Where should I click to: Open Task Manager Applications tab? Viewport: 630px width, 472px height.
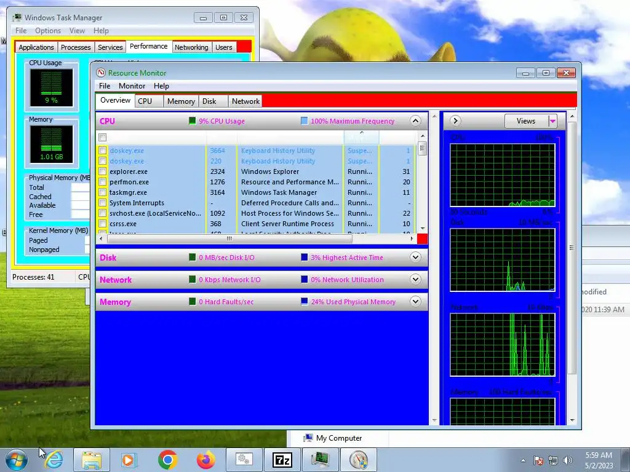click(x=36, y=47)
